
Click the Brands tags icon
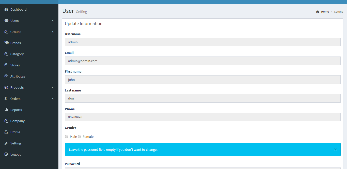tap(6, 43)
